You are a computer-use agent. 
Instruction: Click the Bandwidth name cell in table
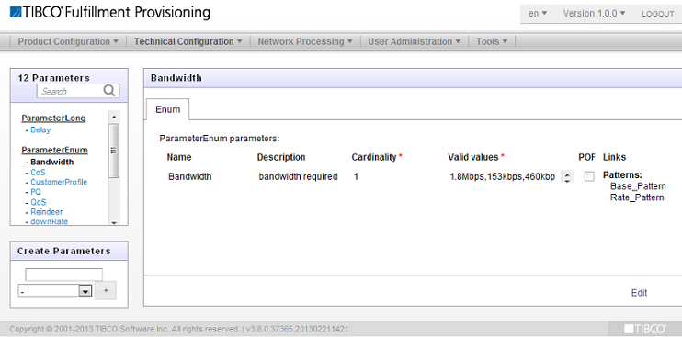(189, 176)
